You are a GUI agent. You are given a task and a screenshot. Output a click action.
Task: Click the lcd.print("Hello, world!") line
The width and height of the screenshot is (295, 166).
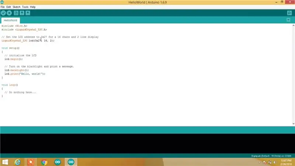(25, 74)
